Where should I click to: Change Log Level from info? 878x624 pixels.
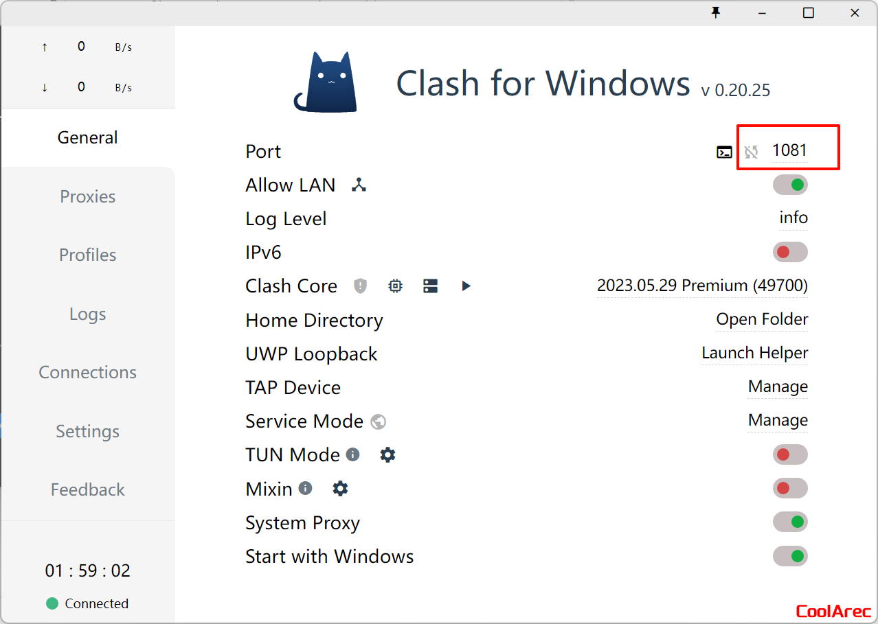pyautogui.click(x=793, y=218)
